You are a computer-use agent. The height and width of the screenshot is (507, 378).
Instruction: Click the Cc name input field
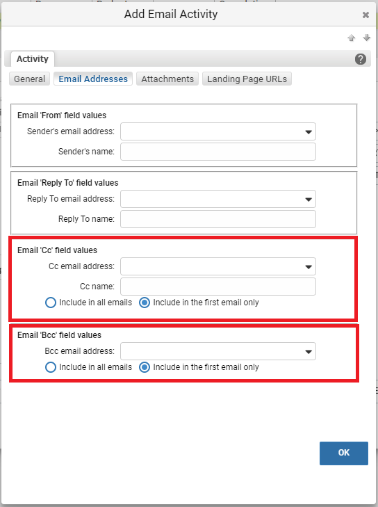coord(218,287)
